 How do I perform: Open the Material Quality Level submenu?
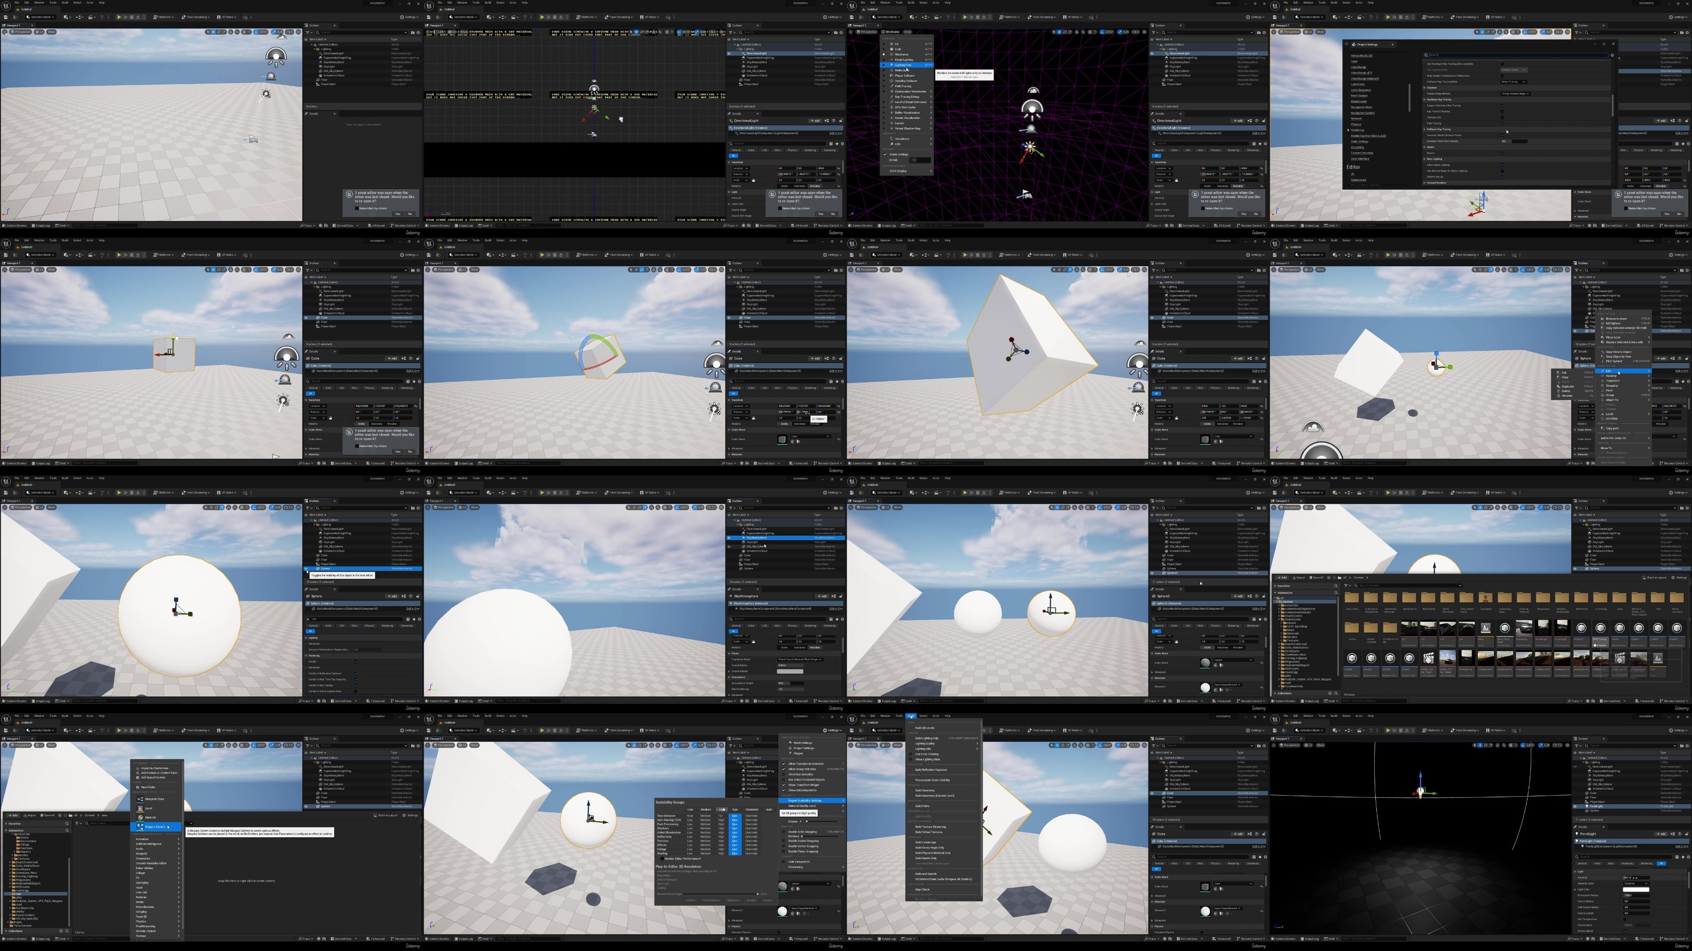pos(812,806)
